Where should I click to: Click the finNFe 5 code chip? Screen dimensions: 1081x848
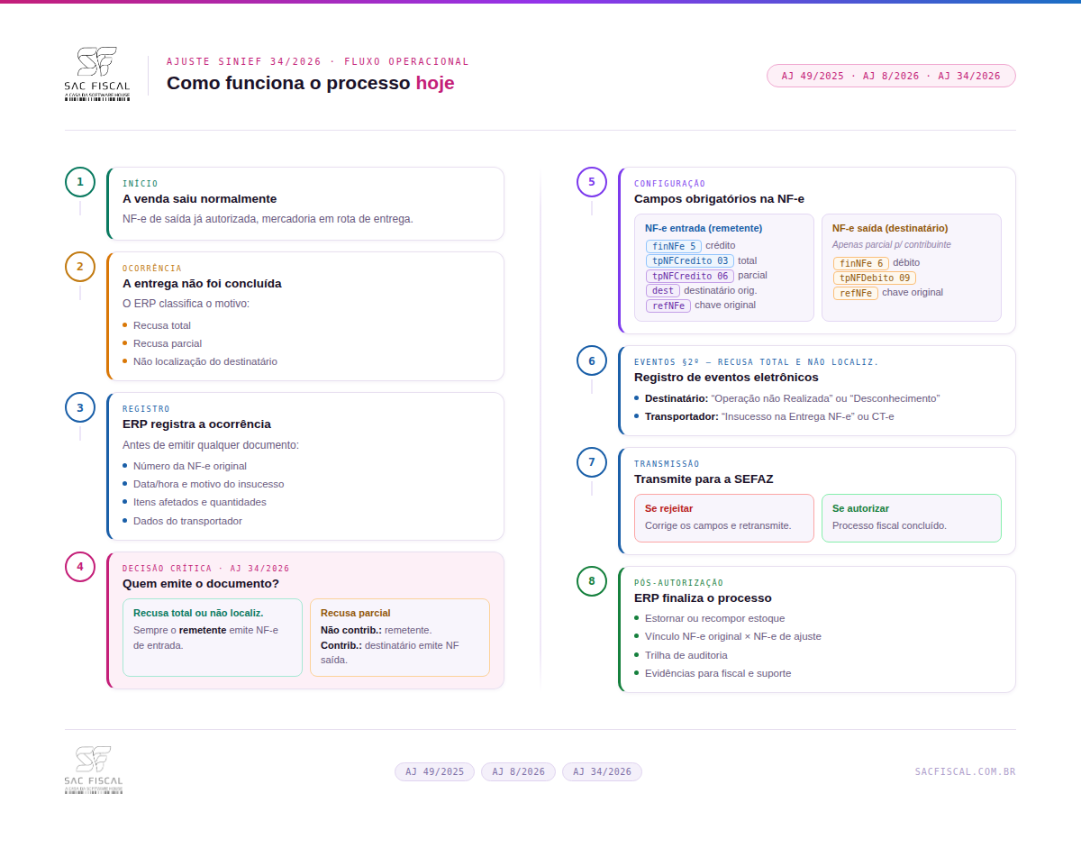click(x=674, y=246)
